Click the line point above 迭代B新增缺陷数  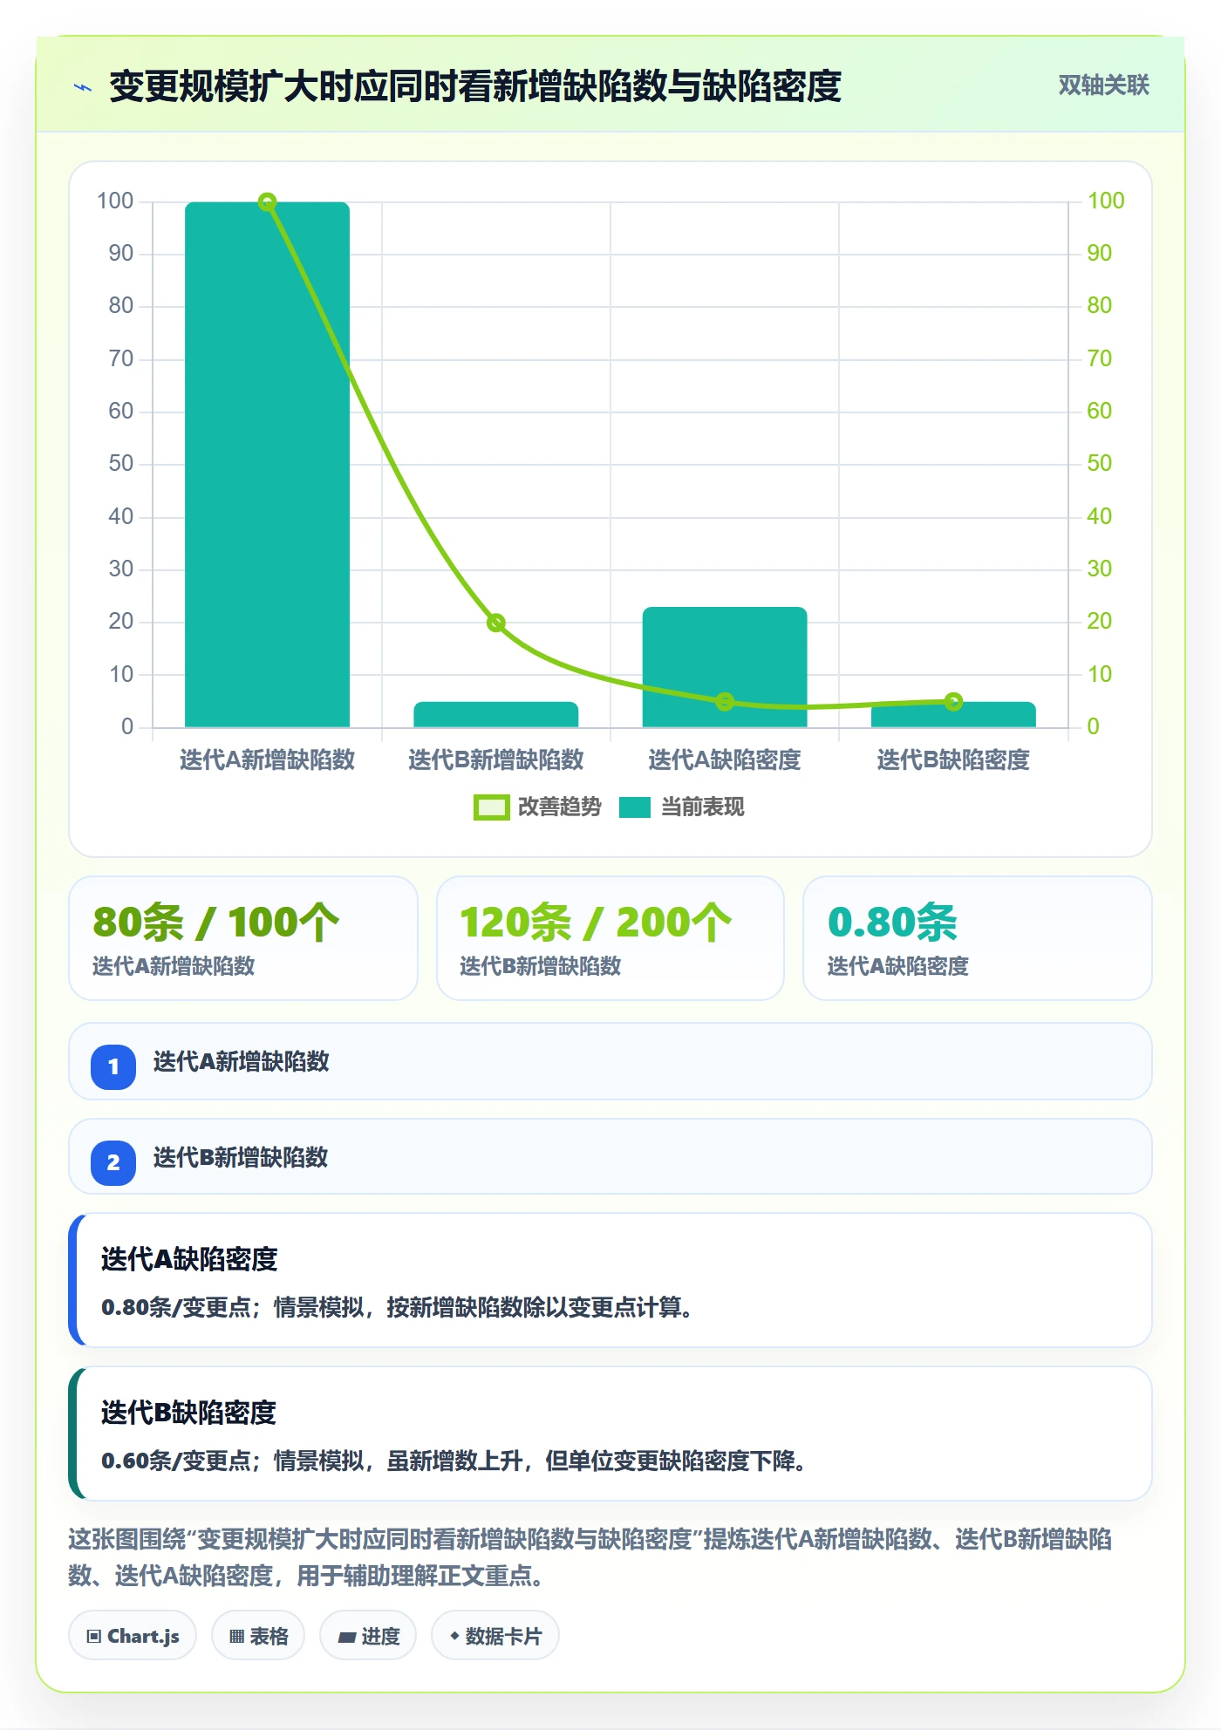pyautogui.click(x=496, y=623)
